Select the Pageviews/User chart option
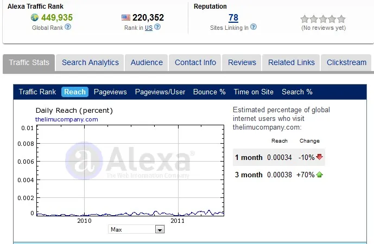The image size is (374, 244). (x=160, y=92)
